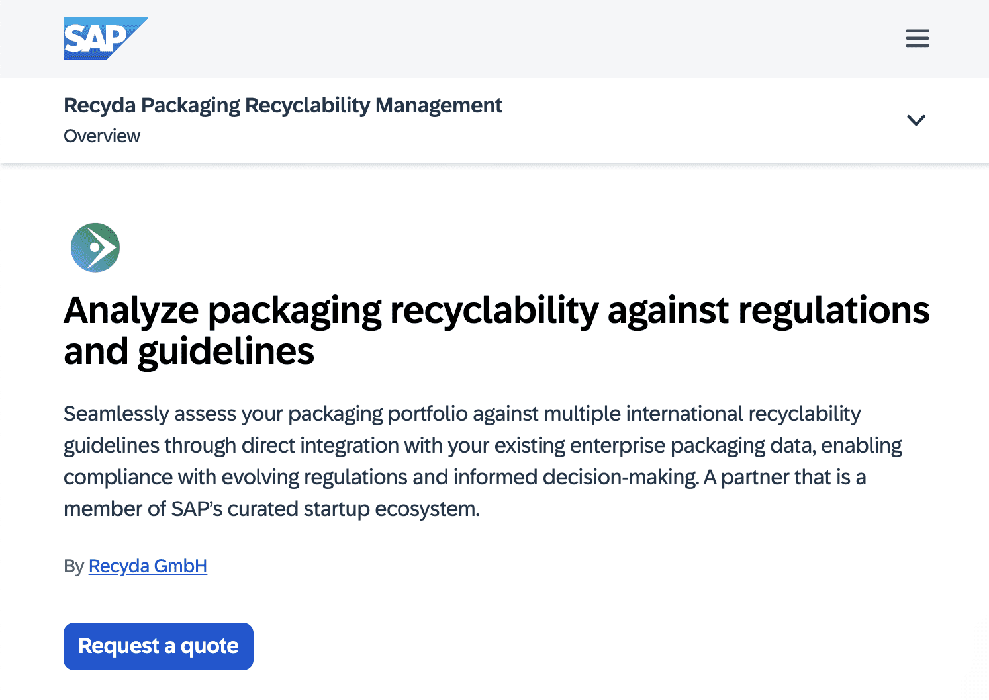Click the Recyda product logo icon
Screen dimensions: 989x700
point(95,247)
